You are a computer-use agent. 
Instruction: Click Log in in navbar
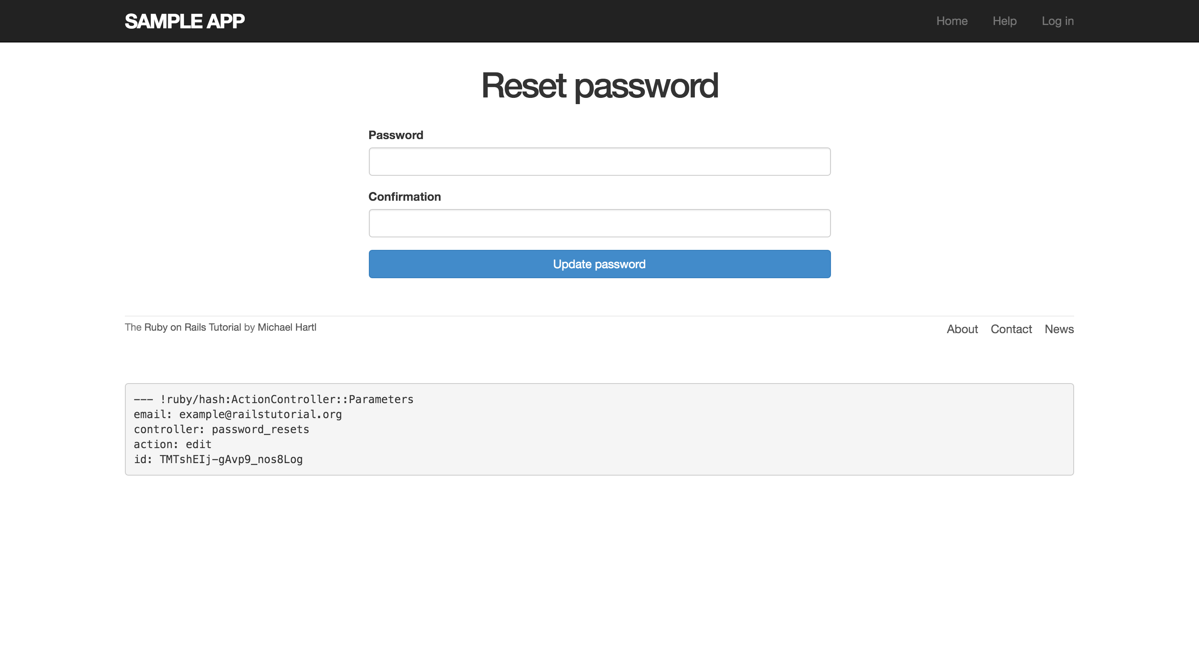(x=1057, y=21)
